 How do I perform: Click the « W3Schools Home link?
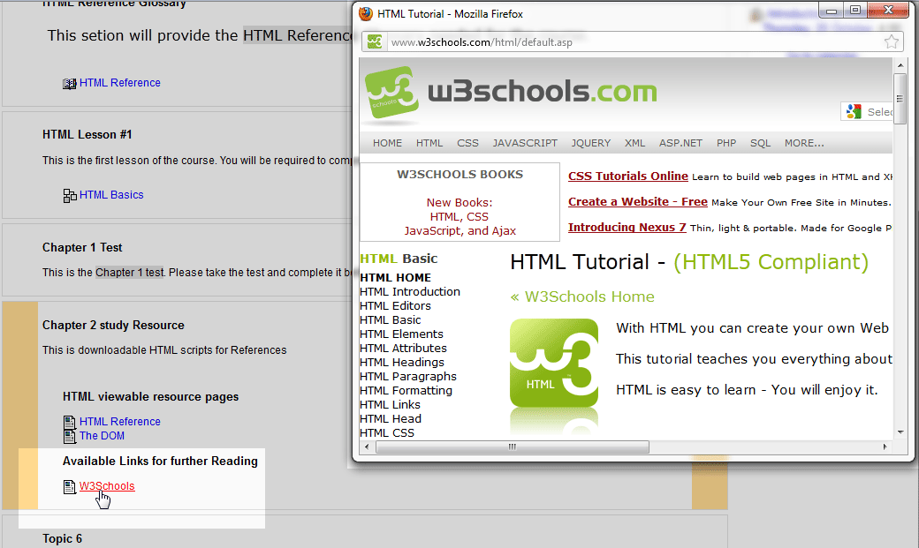582,297
